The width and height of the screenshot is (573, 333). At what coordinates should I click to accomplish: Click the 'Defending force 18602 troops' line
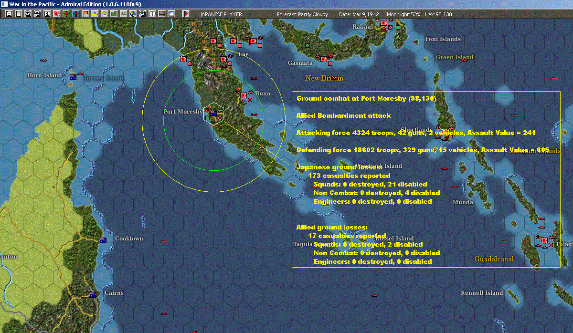pos(423,150)
